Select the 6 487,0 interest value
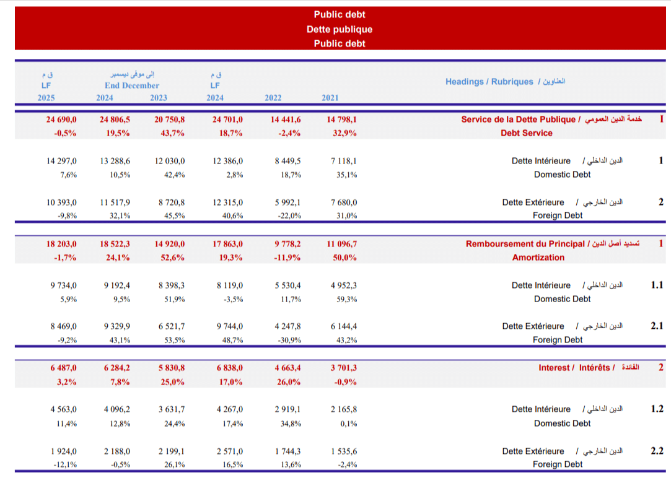The width and height of the screenshot is (671, 478). (63, 368)
